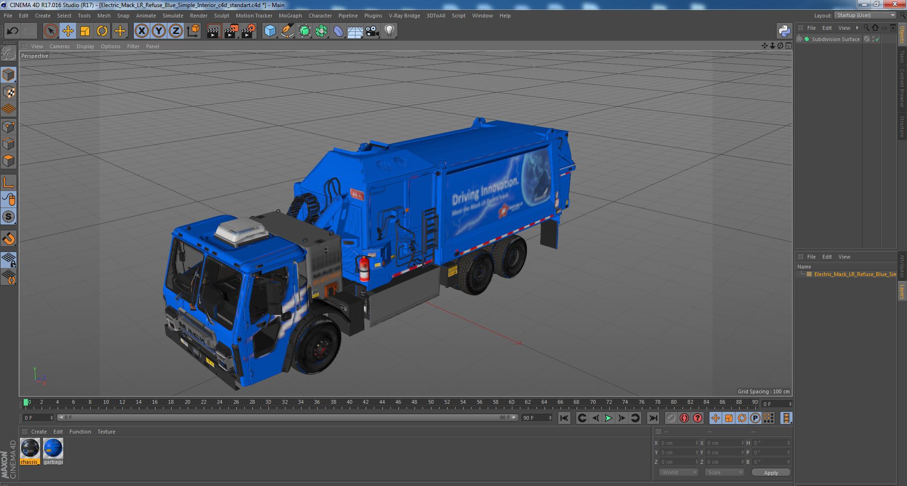Viewport: 907px width, 486px height.
Task: Open the Layout Startup dropdown
Action: point(865,15)
